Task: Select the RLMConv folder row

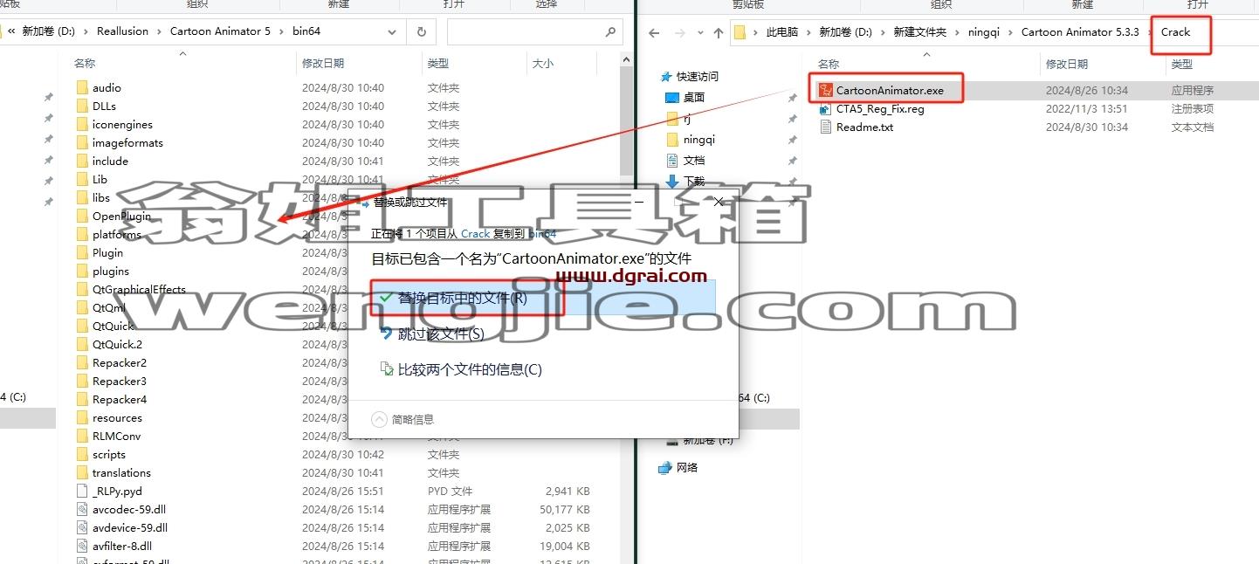Action: coord(116,436)
